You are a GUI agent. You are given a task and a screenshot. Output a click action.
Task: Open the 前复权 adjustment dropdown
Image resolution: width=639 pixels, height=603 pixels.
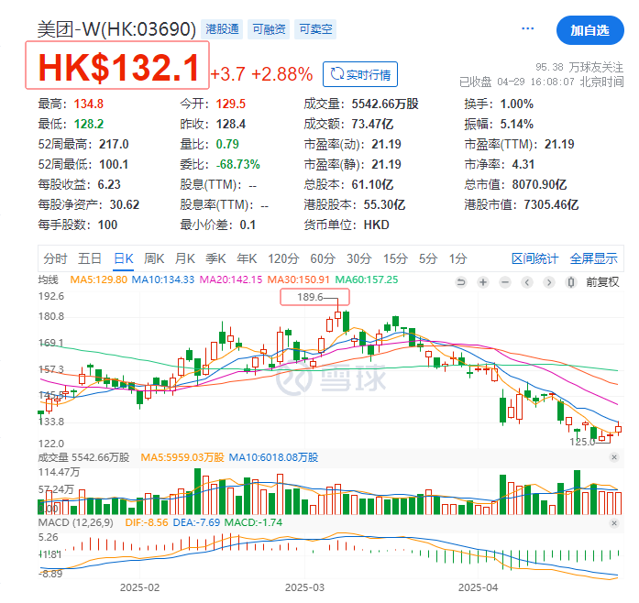pyautogui.click(x=602, y=282)
